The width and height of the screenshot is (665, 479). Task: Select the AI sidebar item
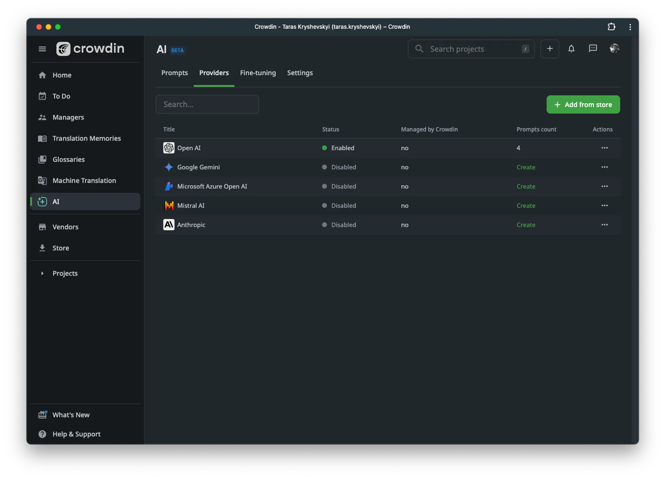pos(85,202)
